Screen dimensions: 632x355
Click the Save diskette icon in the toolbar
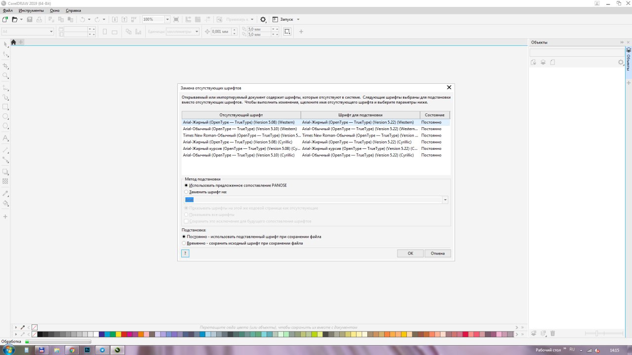(30, 19)
